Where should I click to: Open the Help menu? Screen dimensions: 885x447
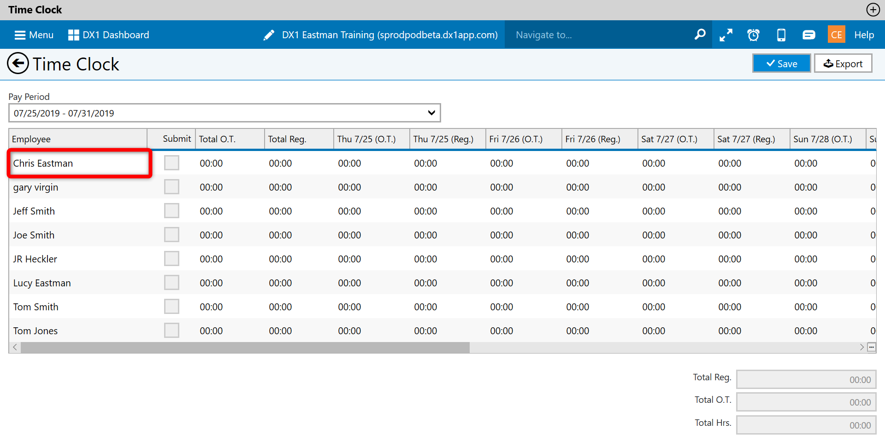[864, 35]
